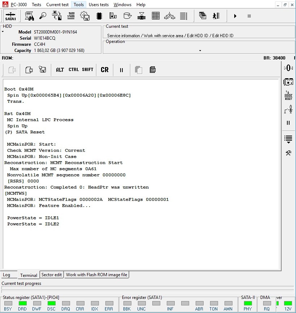Viewport: 296px width, 313px height.
Task: Send carriage return with CR button
Action: tap(105, 70)
